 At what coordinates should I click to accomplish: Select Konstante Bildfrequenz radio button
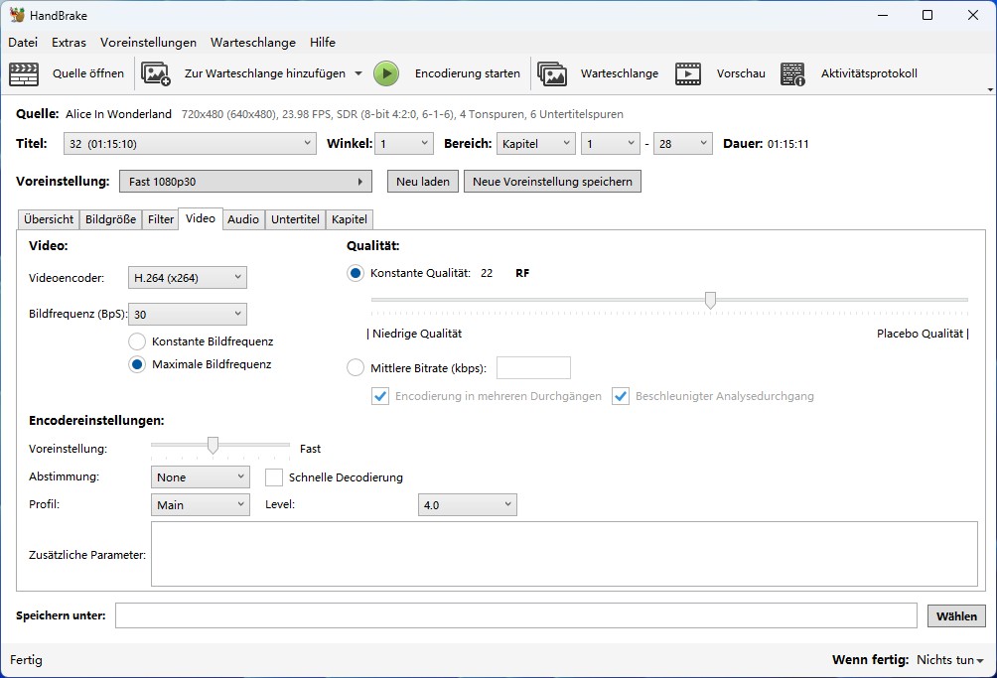137,341
